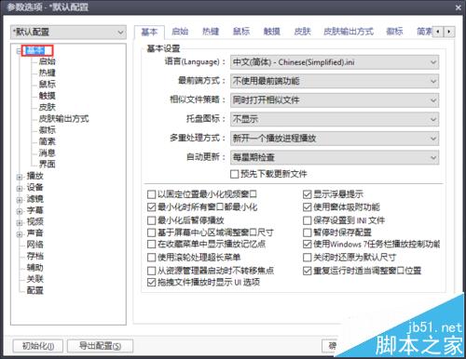Enable 暂停时保存配置 checkbox
The height and width of the screenshot is (359, 466).
[x=307, y=233]
